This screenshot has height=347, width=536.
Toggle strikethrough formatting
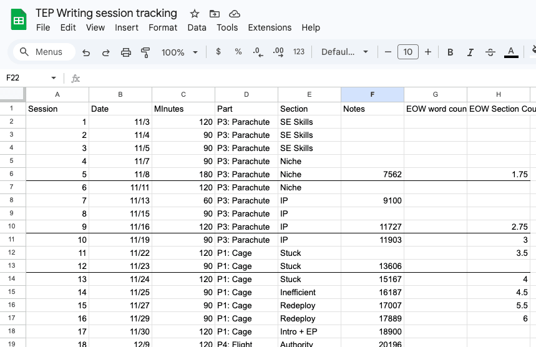pos(490,52)
